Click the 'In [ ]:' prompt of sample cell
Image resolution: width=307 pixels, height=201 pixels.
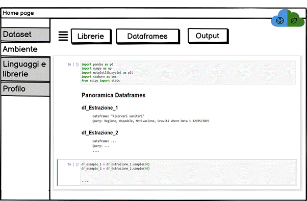(x=73, y=164)
